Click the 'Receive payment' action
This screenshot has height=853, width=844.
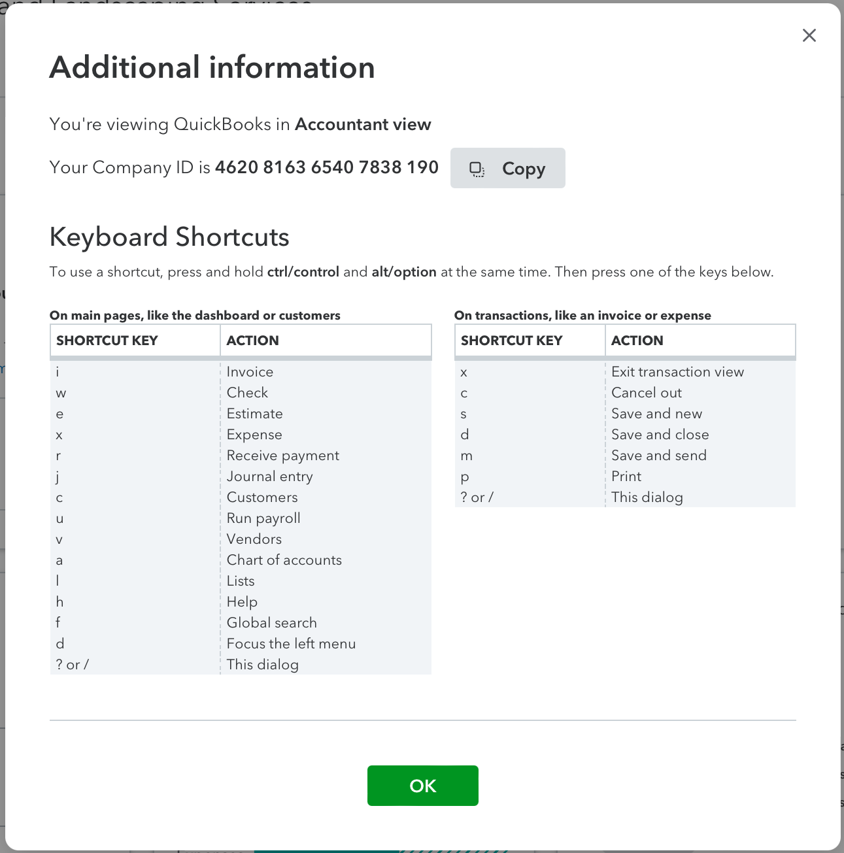pyautogui.click(x=282, y=456)
